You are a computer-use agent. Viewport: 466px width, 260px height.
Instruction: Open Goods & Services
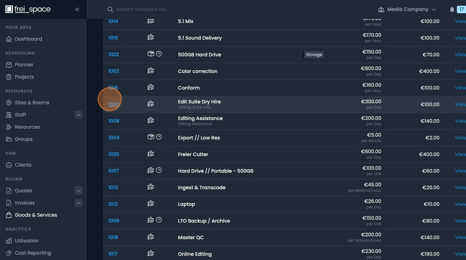36,215
